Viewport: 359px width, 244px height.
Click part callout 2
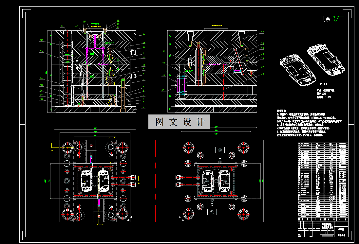coord(143,101)
